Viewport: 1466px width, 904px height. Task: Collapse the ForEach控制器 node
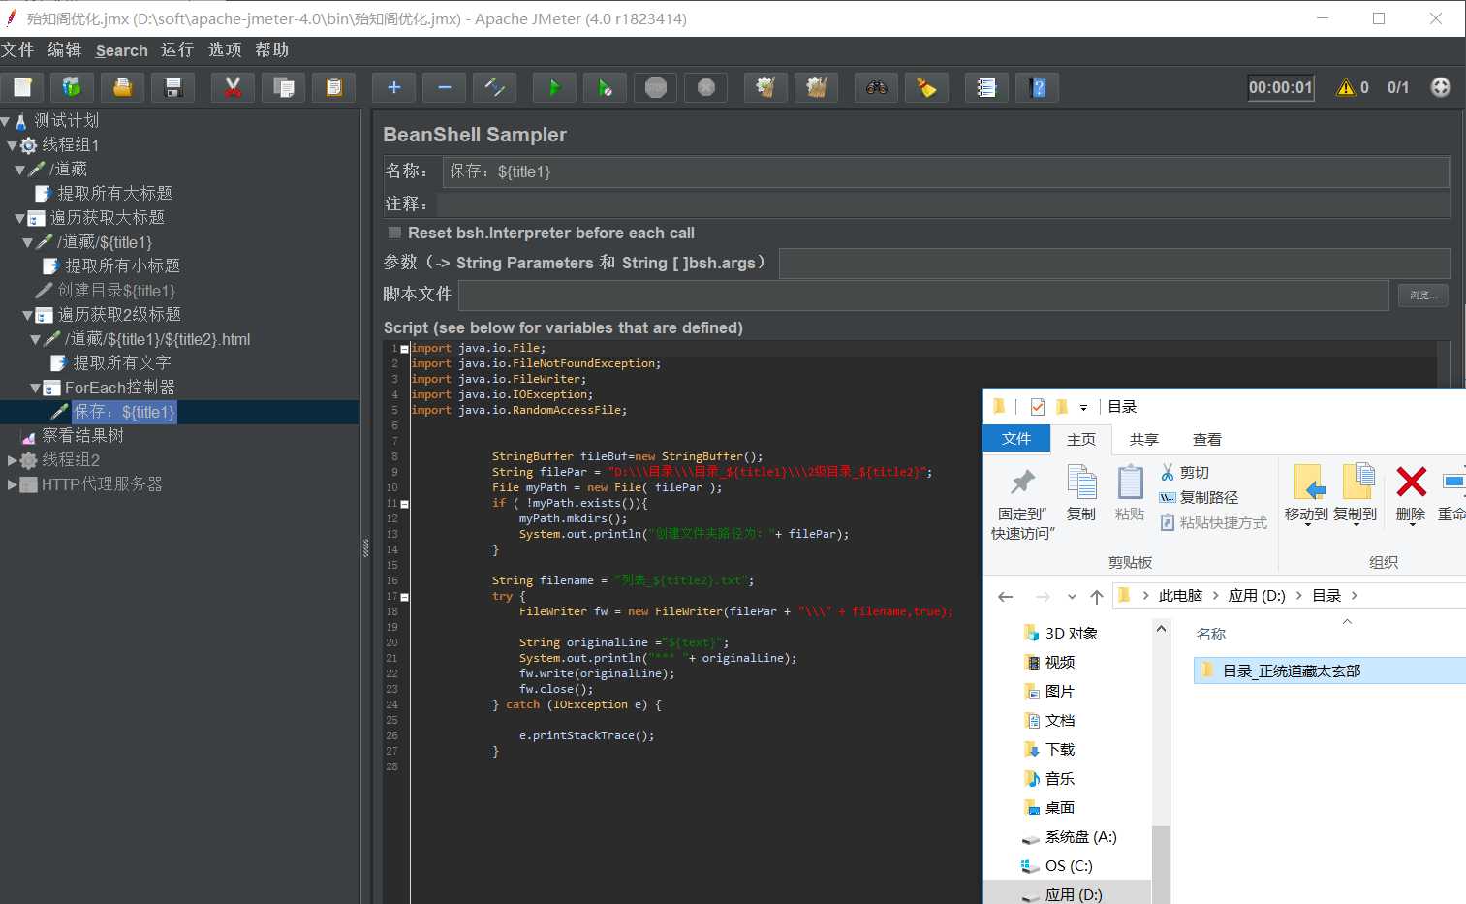click(x=35, y=388)
